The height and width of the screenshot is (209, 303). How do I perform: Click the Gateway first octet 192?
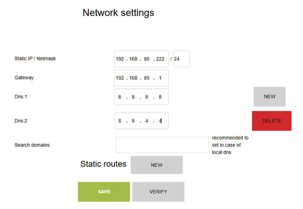(120, 78)
